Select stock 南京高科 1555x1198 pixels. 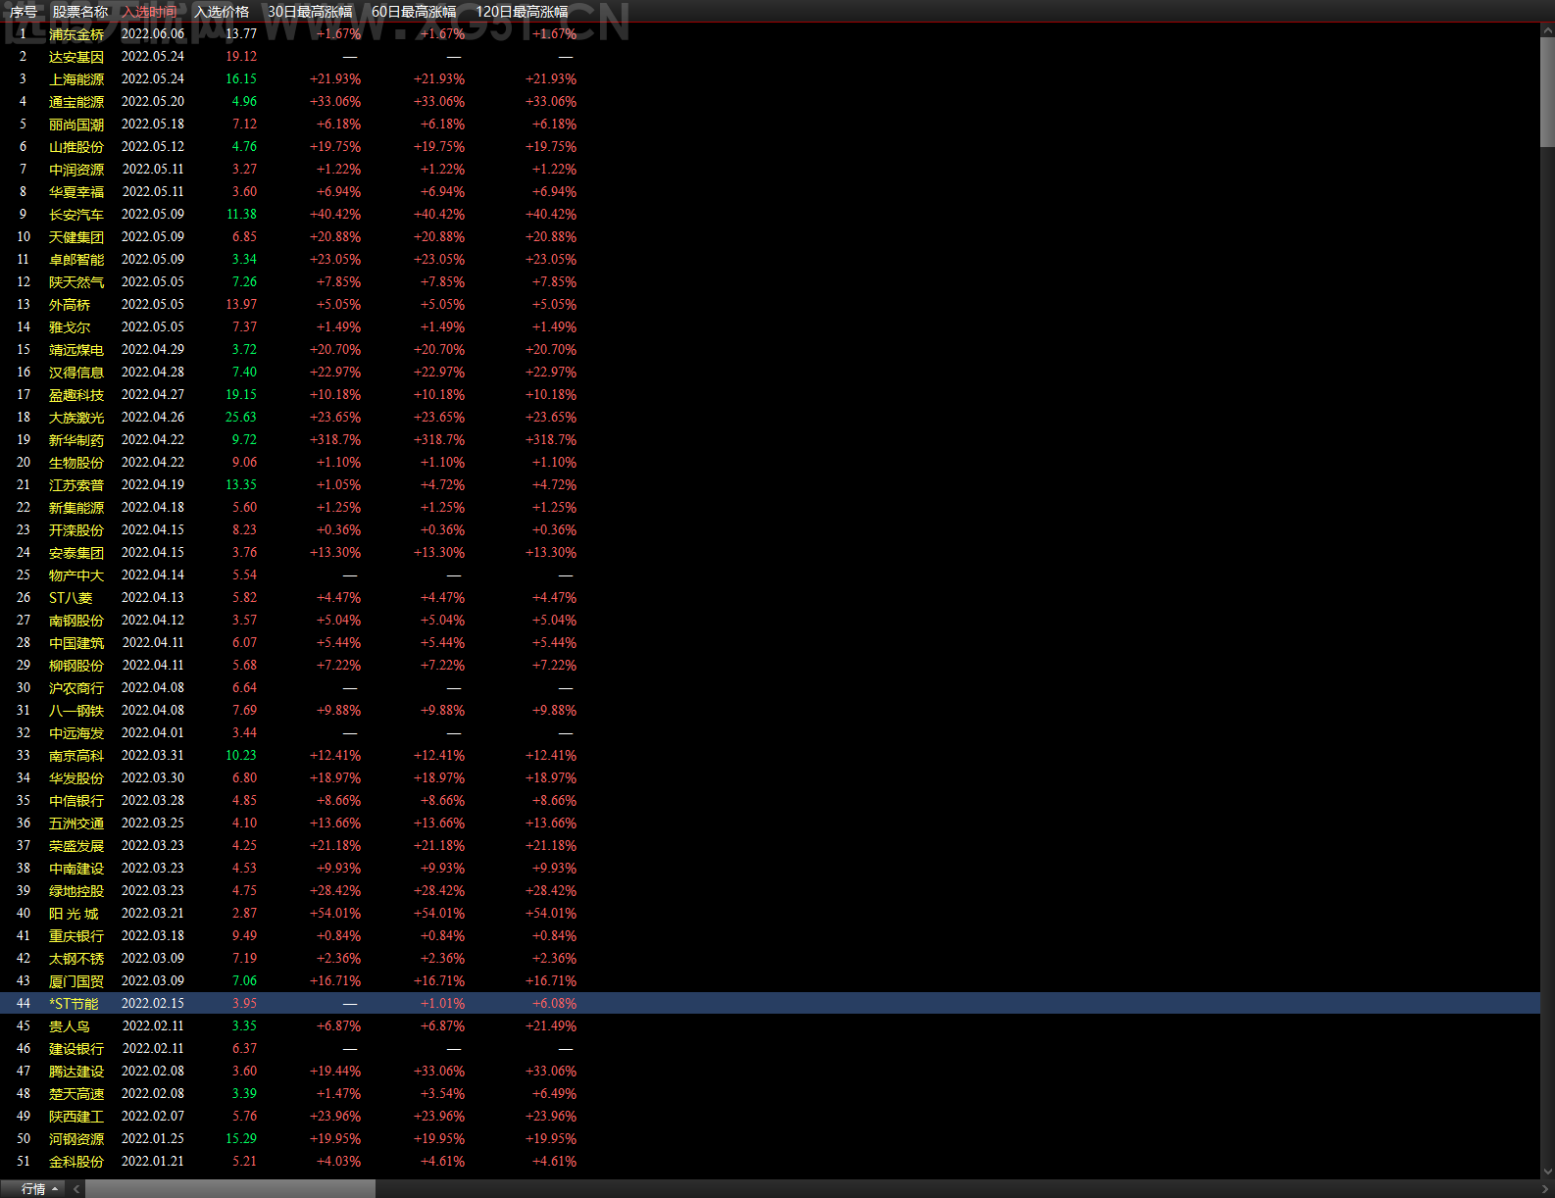click(76, 756)
